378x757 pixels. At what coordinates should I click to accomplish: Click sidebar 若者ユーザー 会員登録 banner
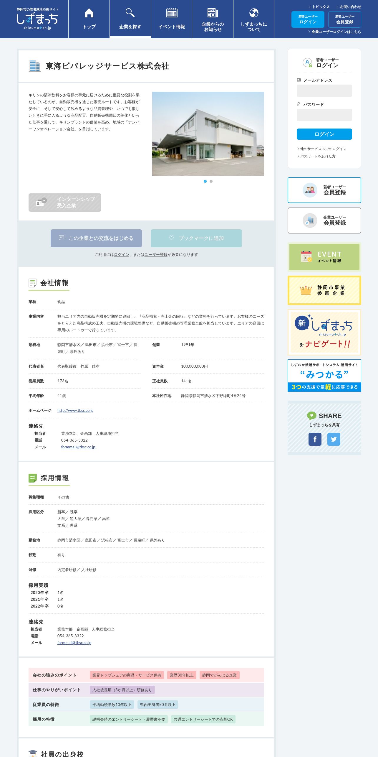[x=324, y=190]
